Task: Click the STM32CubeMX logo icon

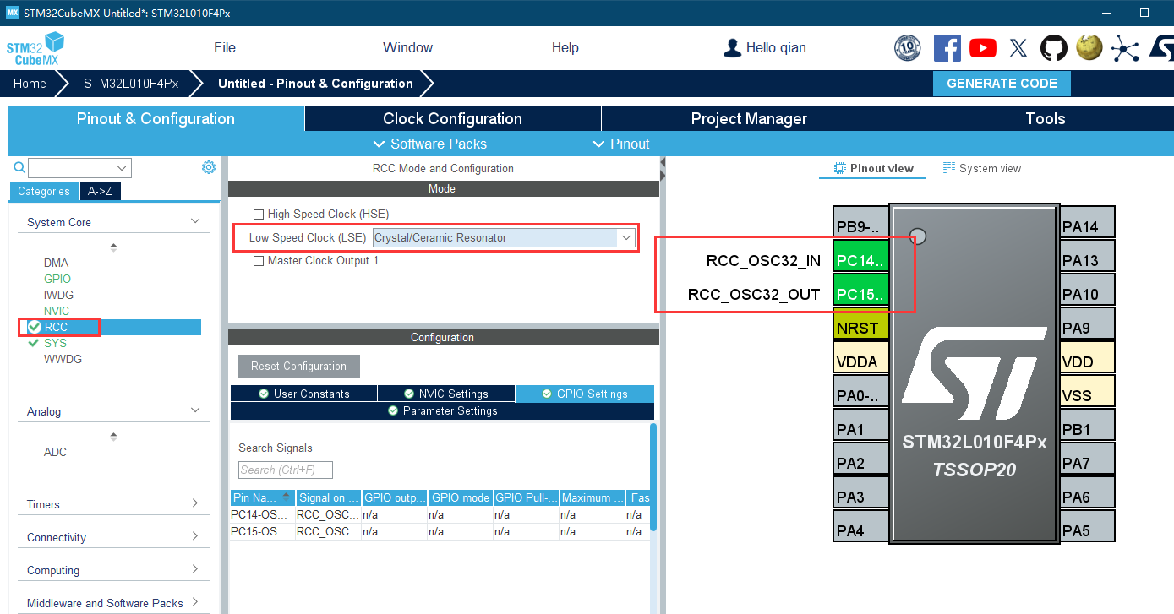Action: [35, 49]
